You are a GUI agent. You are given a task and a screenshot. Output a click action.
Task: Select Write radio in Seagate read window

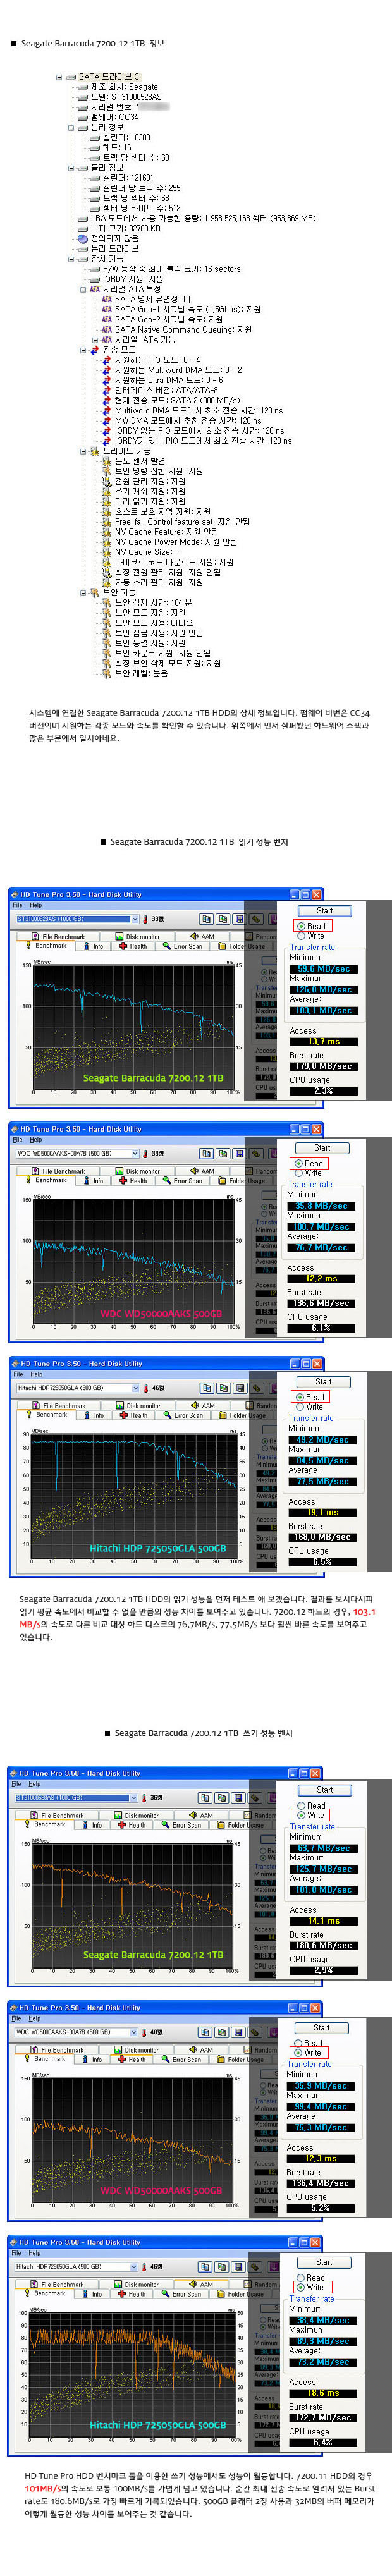pos(302,936)
